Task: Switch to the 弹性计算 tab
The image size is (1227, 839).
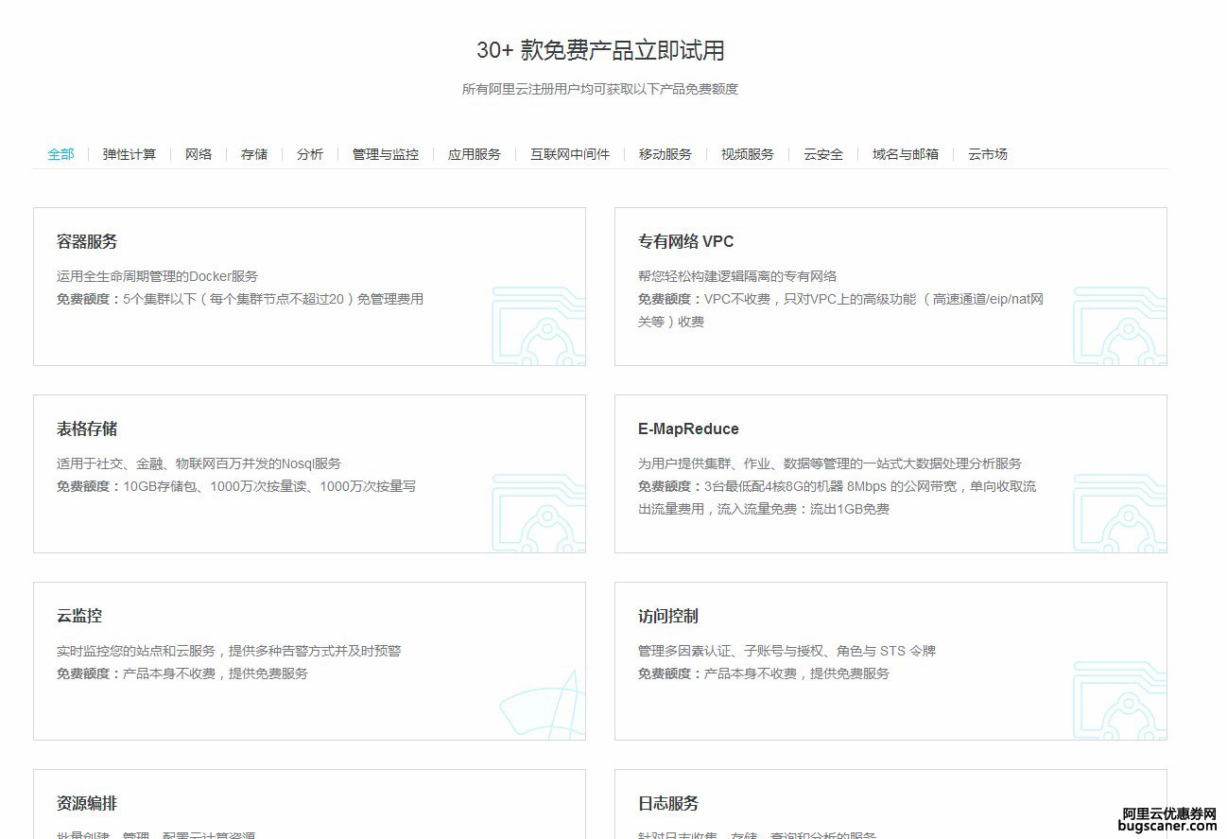Action: [x=130, y=154]
